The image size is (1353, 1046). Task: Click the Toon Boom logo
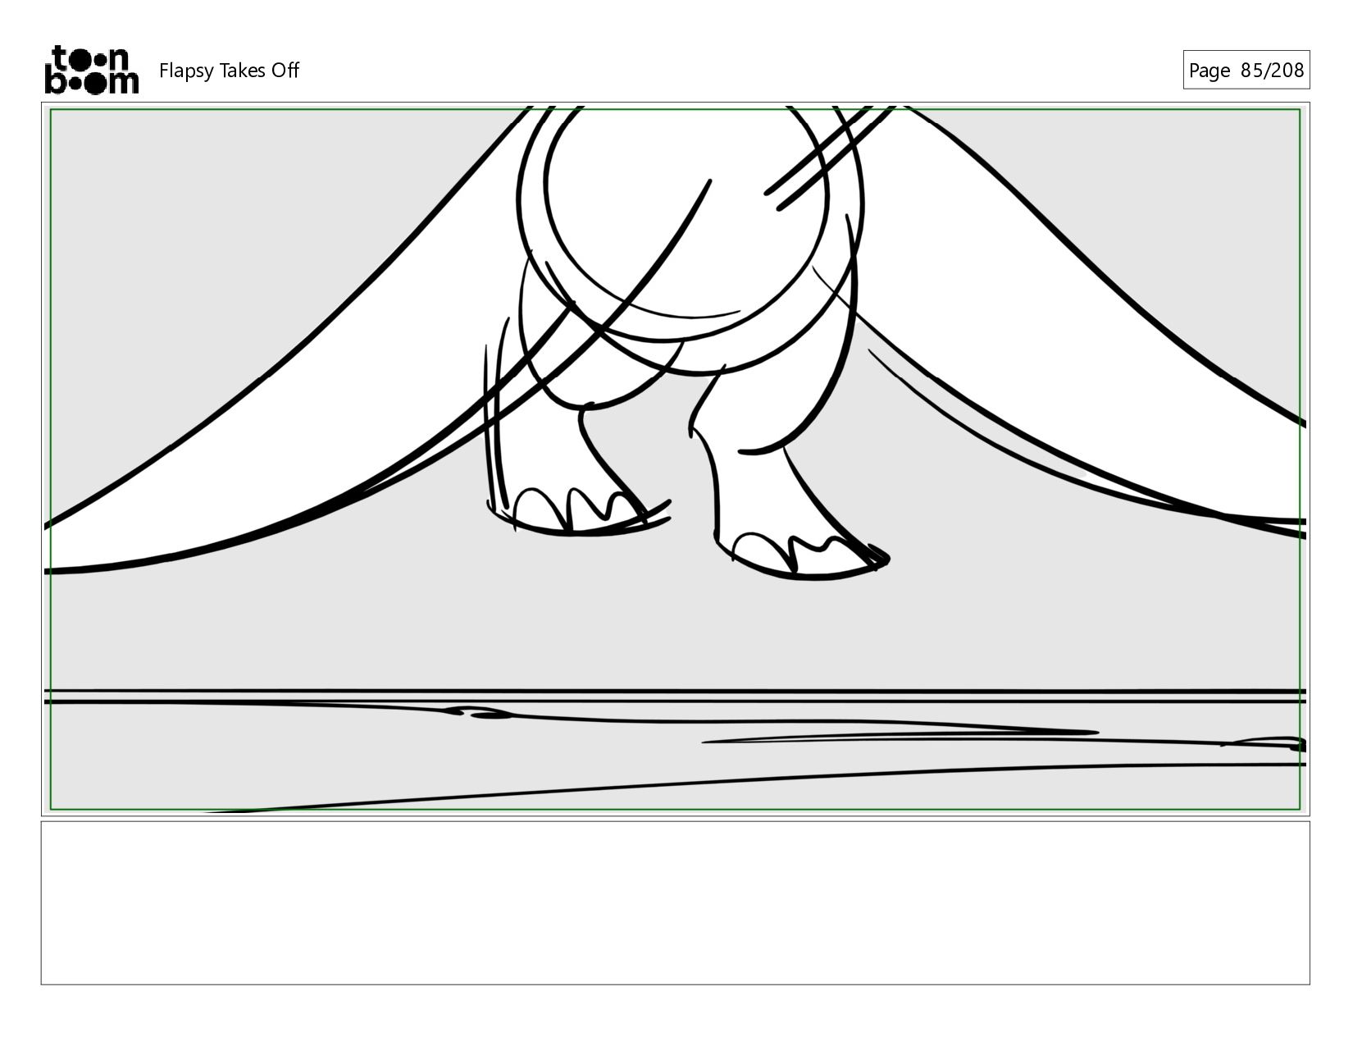91,70
